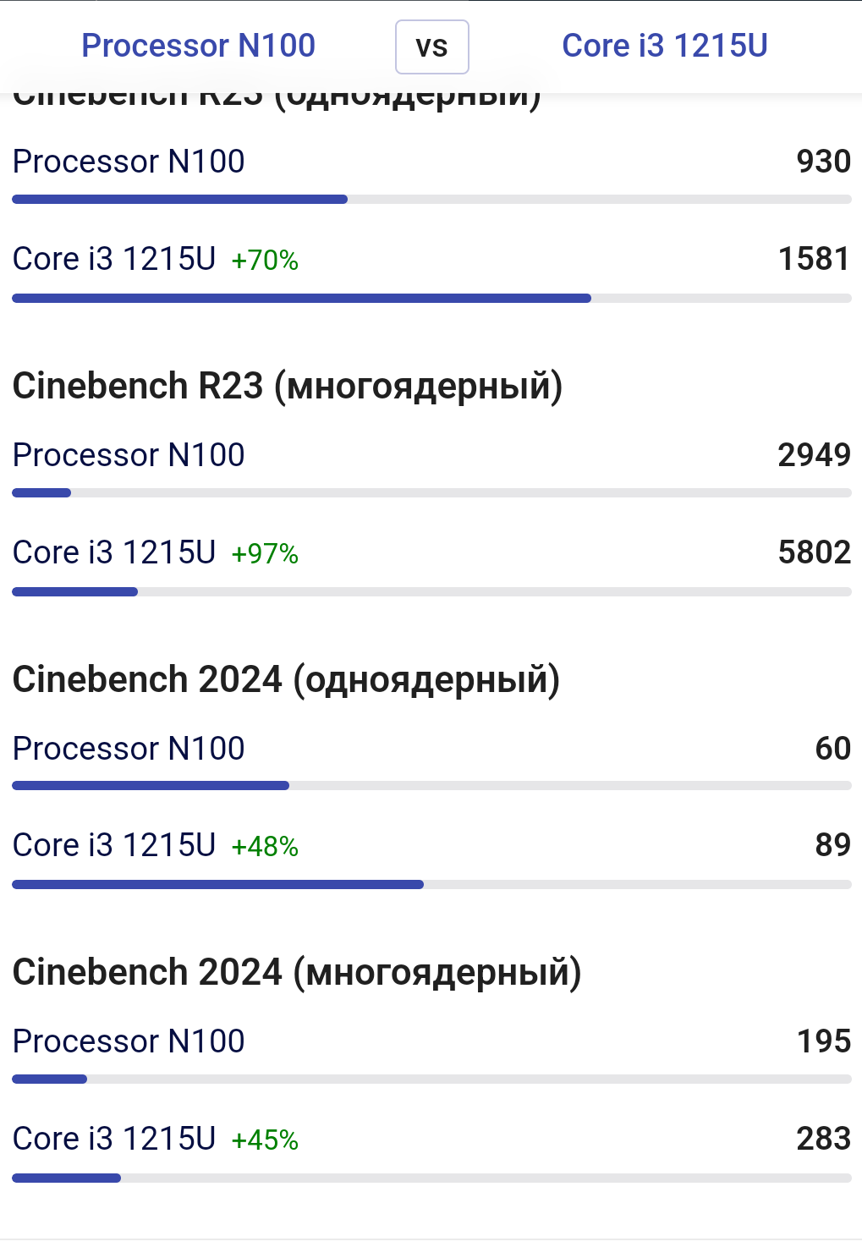862x1247 pixels.
Task: Click the N100 score bar showing 930
Action: [x=431, y=200]
